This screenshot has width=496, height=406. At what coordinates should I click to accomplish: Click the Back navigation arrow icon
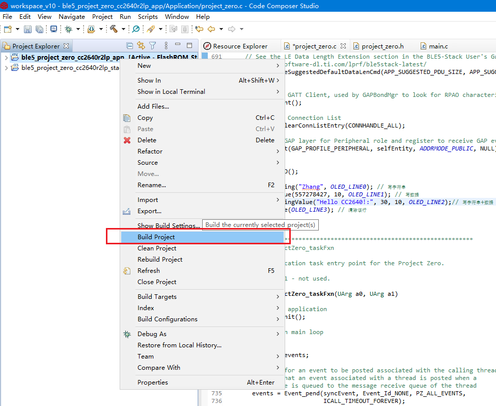211,29
